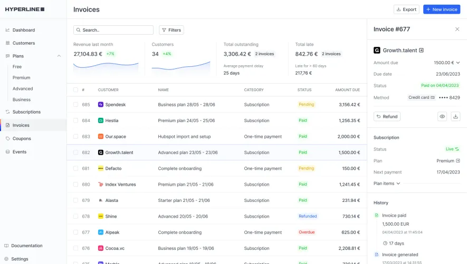
Task: Open Invoices in the sidebar
Action: click(33, 125)
